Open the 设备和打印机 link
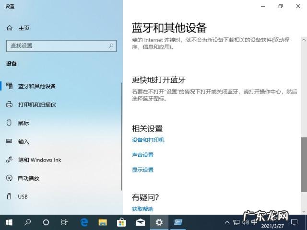307x230 pixels. click(x=148, y=140)
